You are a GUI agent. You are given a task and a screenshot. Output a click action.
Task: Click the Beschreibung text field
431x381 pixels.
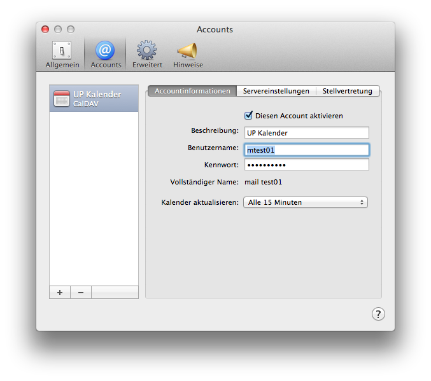(x=306, y=133)
